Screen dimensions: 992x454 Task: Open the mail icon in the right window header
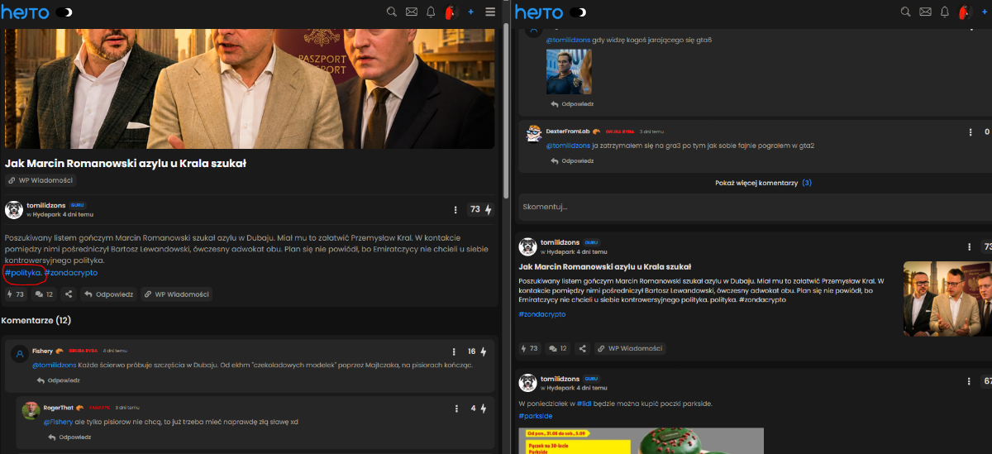click(x=925, y=12)
